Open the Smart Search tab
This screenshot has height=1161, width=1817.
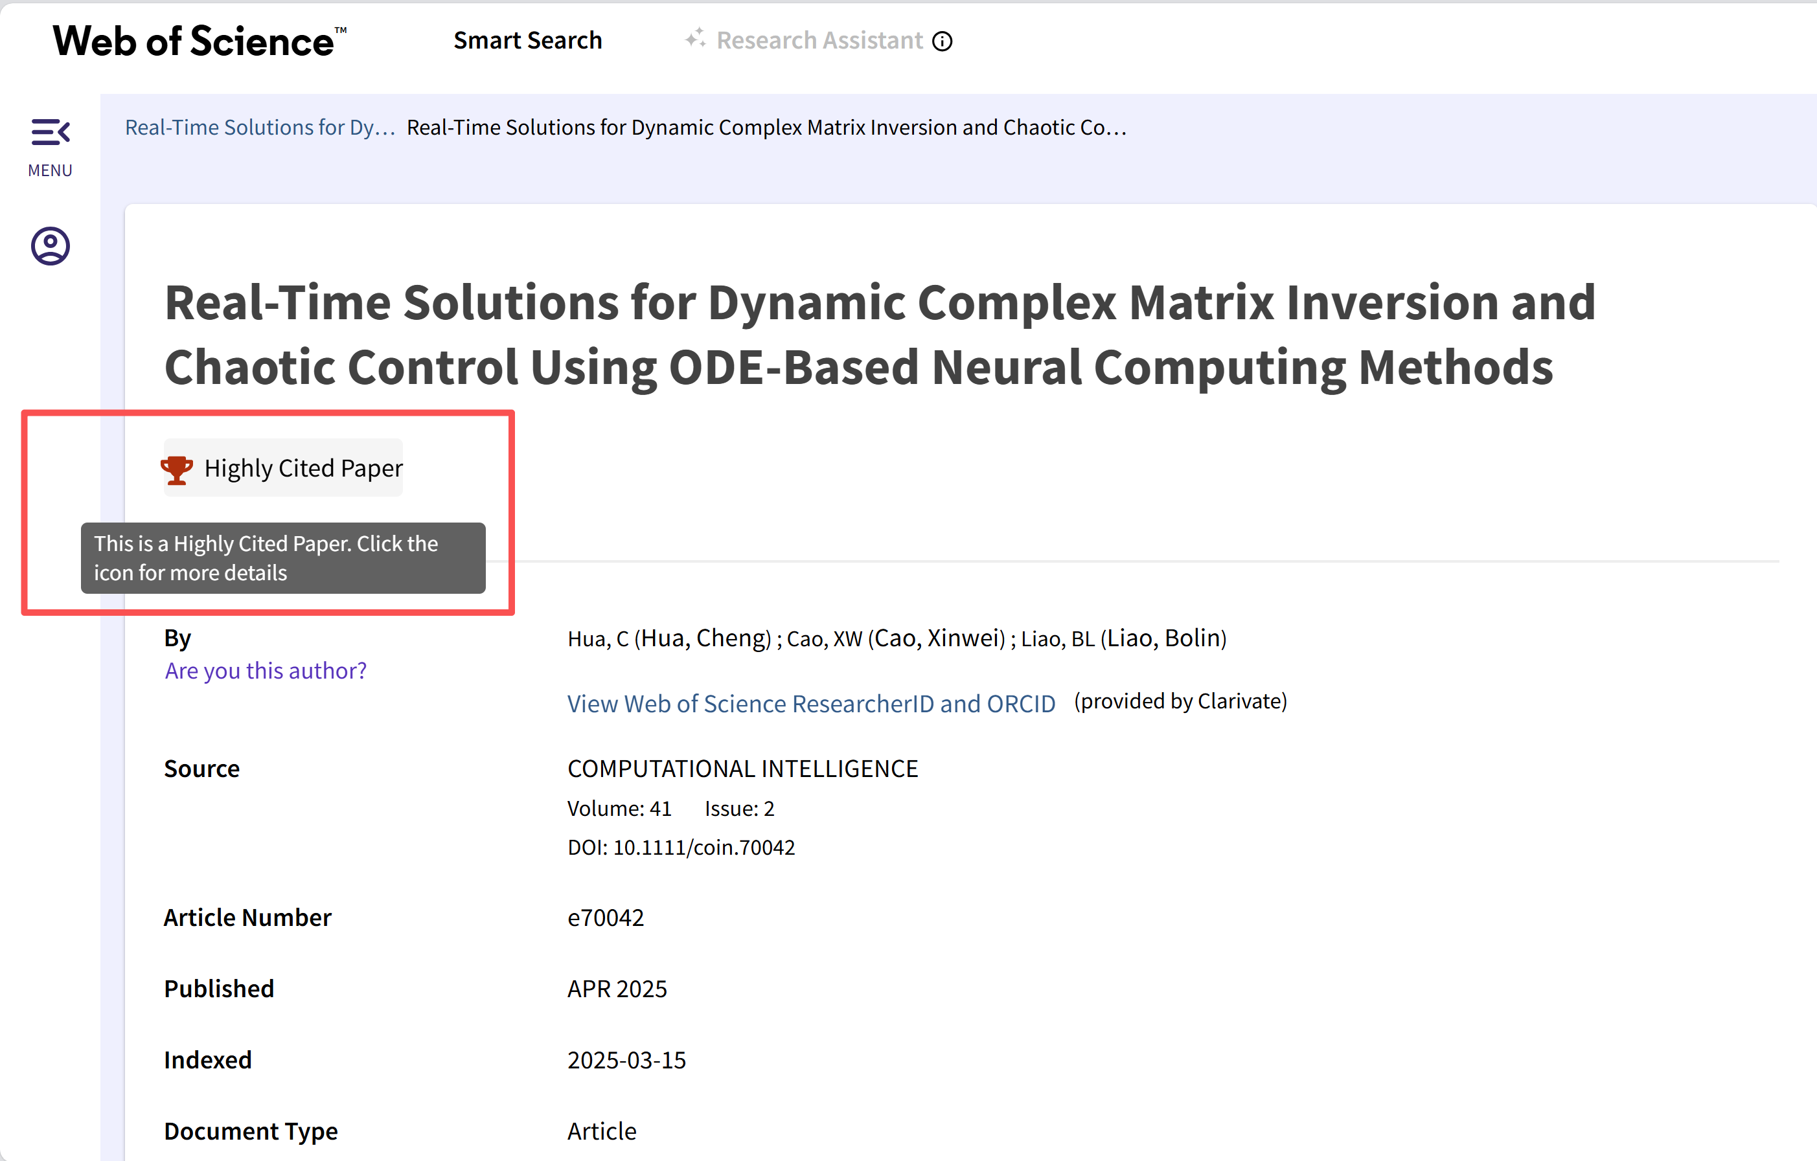[x=527, y=41]
